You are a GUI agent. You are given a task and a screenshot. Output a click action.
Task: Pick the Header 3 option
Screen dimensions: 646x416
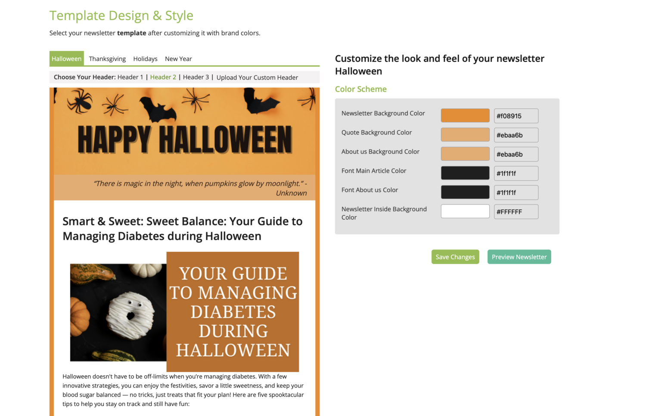pyautogui.click(x=196, y=77)
